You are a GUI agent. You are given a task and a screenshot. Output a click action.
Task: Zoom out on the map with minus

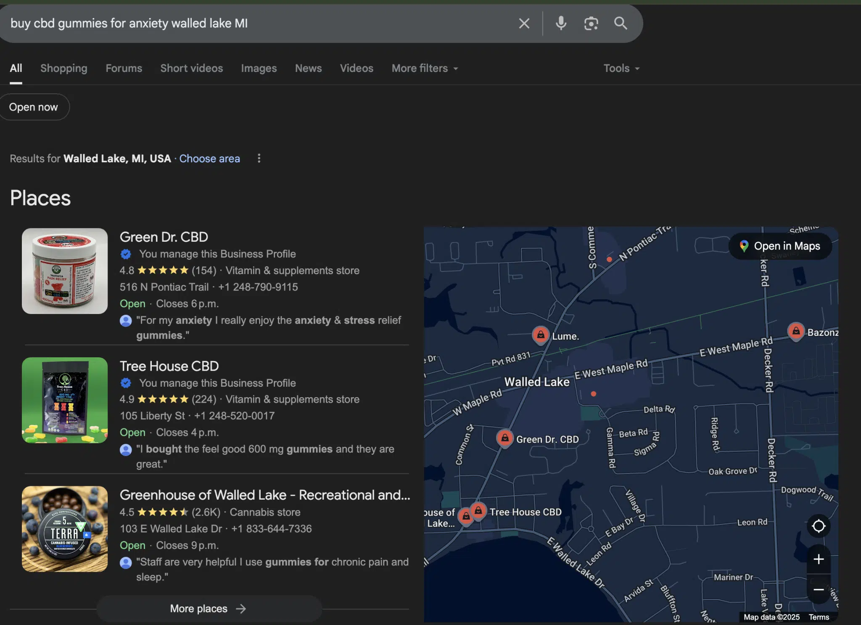819,589
